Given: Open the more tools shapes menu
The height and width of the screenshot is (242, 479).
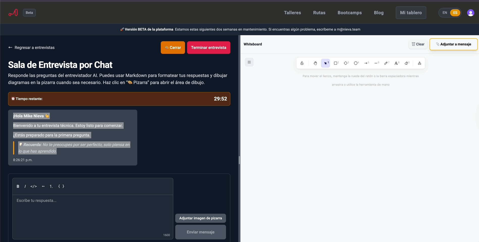Looking at the screenshot, I should [419, 63].
